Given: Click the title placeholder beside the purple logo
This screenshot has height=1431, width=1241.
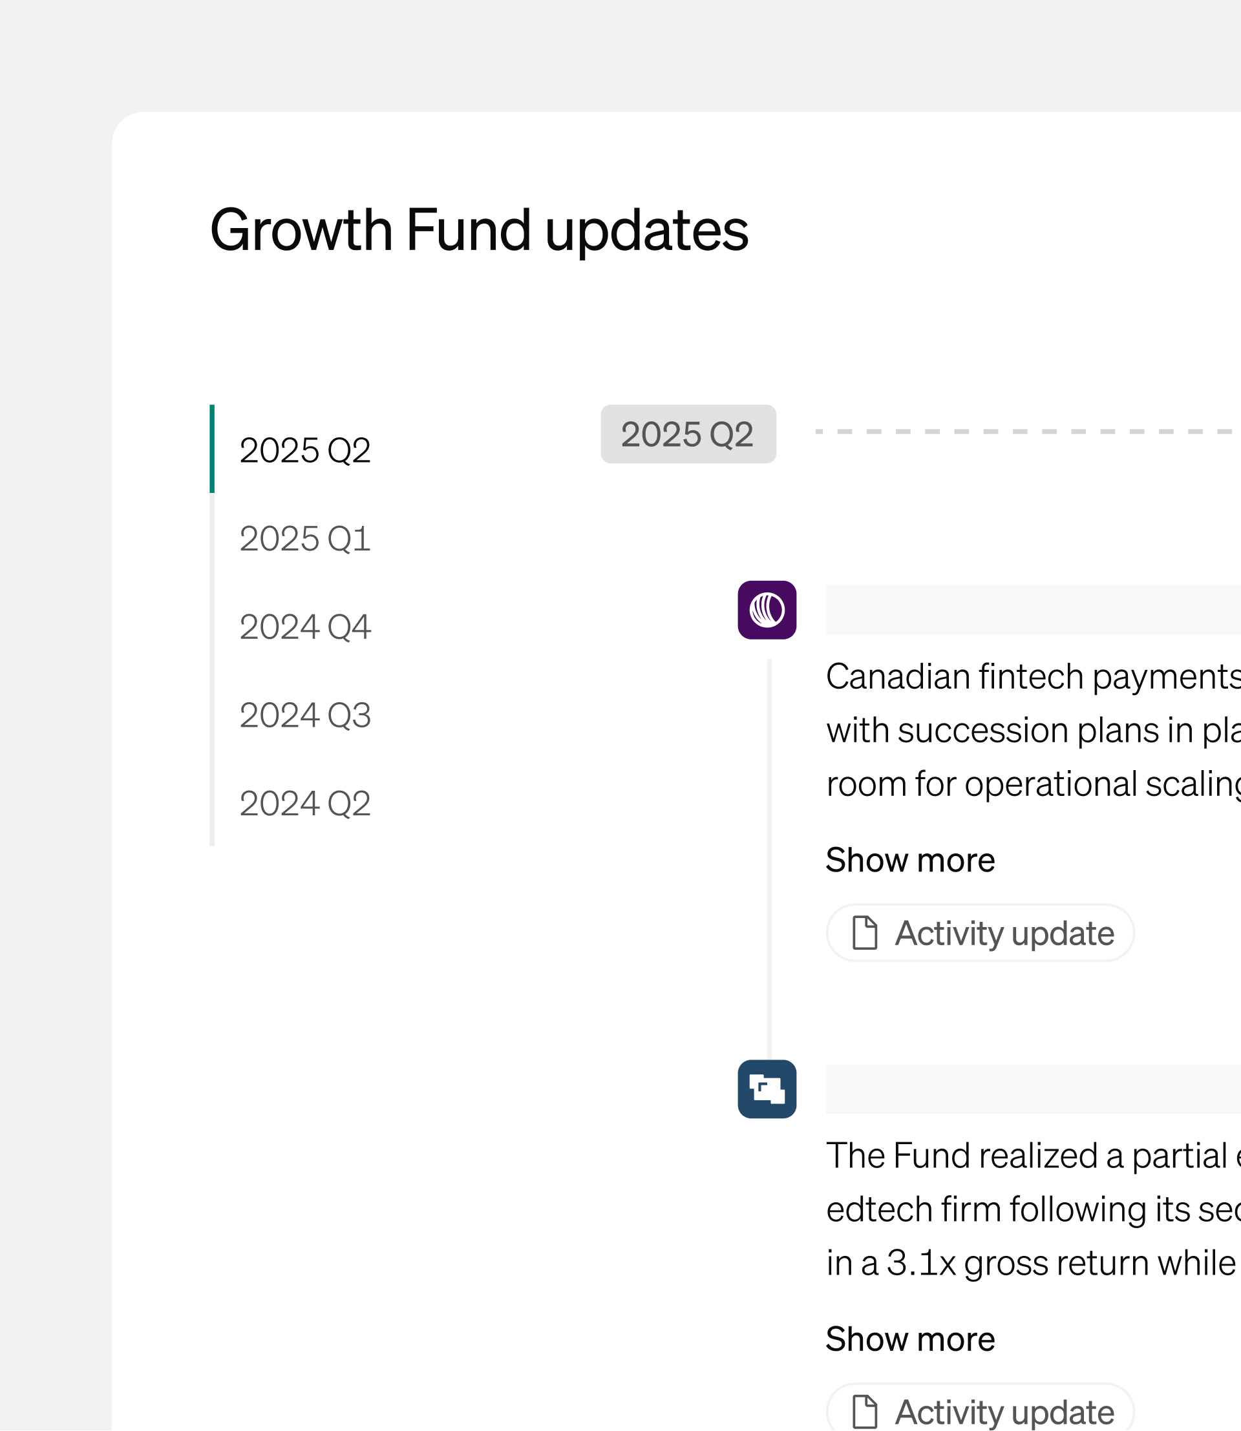Looking at the screenshot, I should tap(1032, 610).
